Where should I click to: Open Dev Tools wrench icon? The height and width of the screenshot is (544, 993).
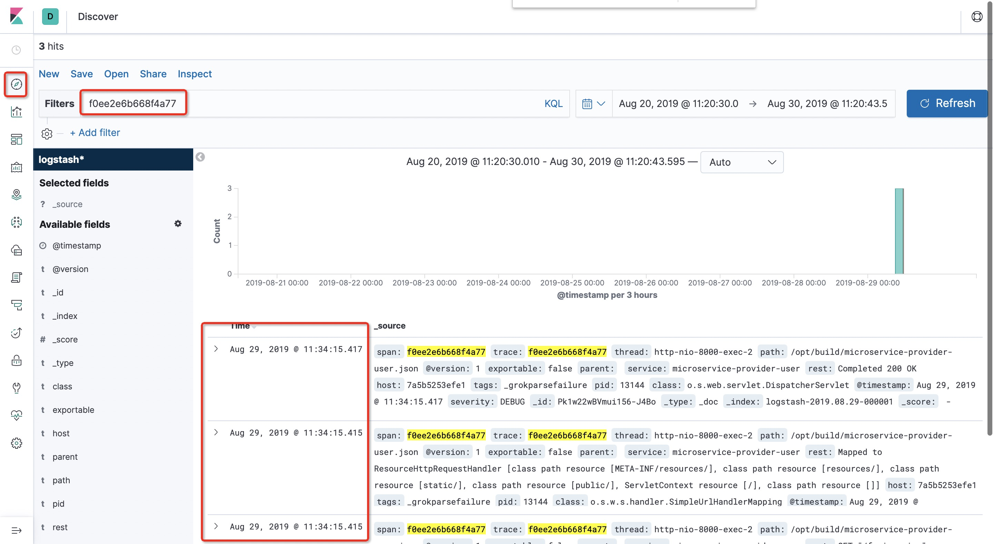pyautogui.click(x=16, y=388)
